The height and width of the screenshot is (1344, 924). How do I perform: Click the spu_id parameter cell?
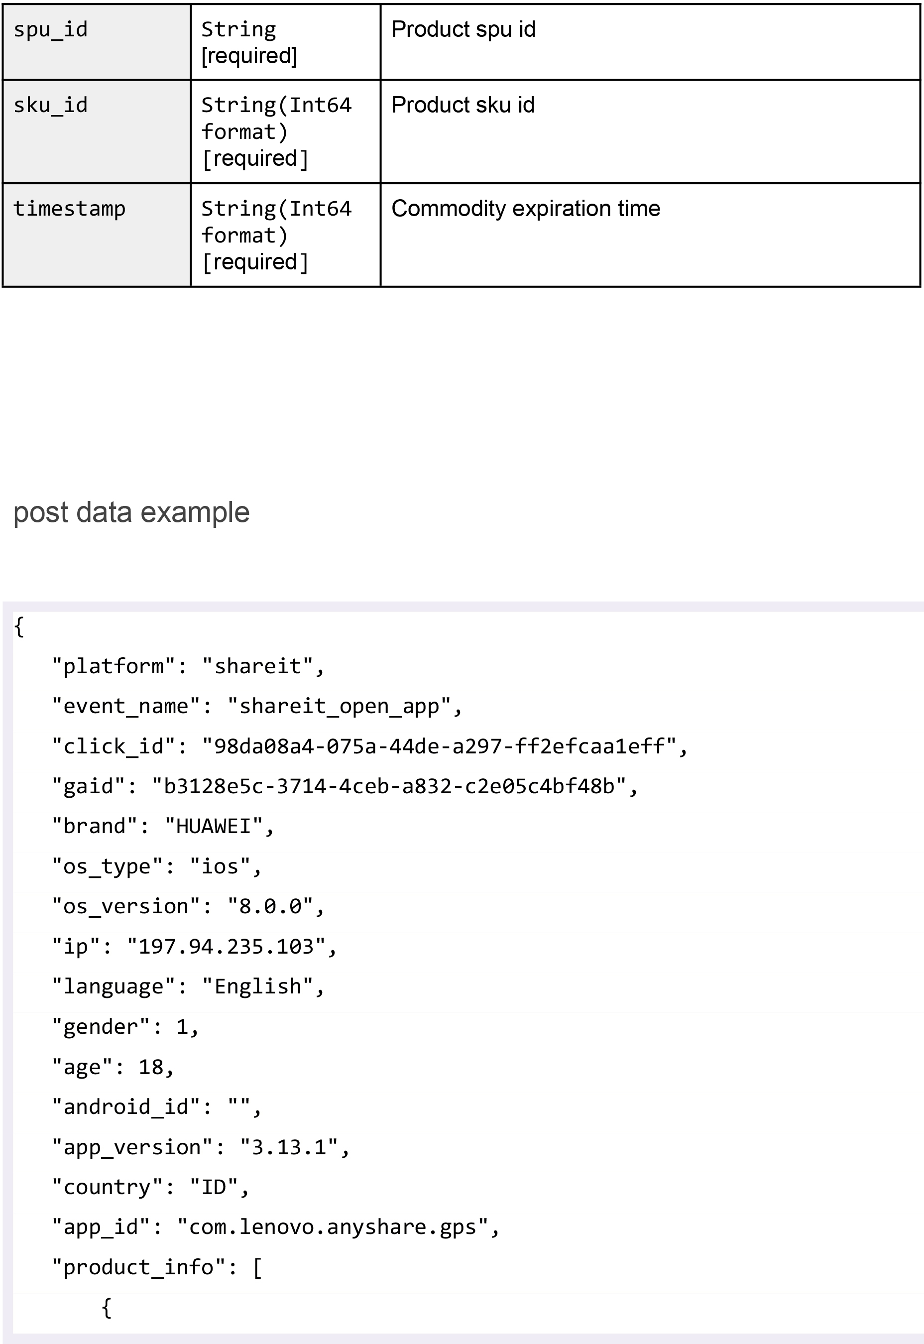(97, 42)
